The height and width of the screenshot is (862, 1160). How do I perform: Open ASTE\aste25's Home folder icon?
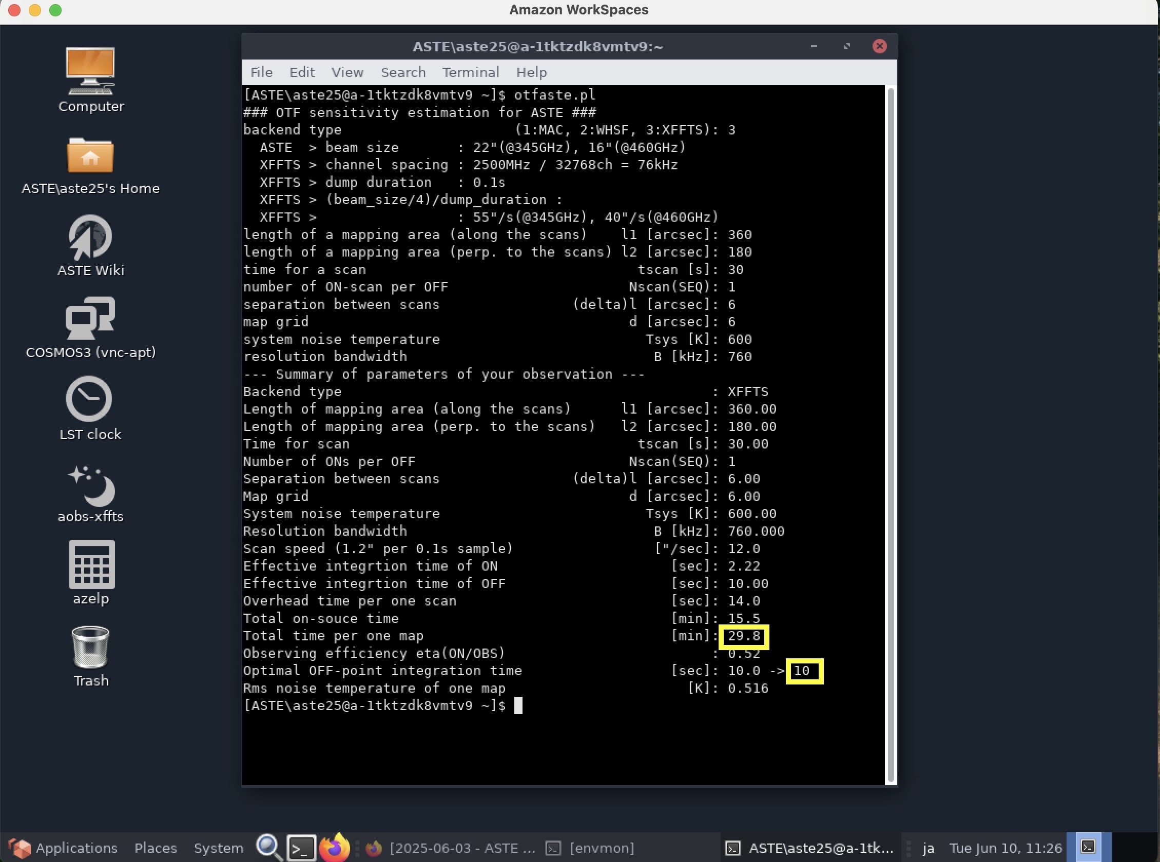(x=90, y=155)
